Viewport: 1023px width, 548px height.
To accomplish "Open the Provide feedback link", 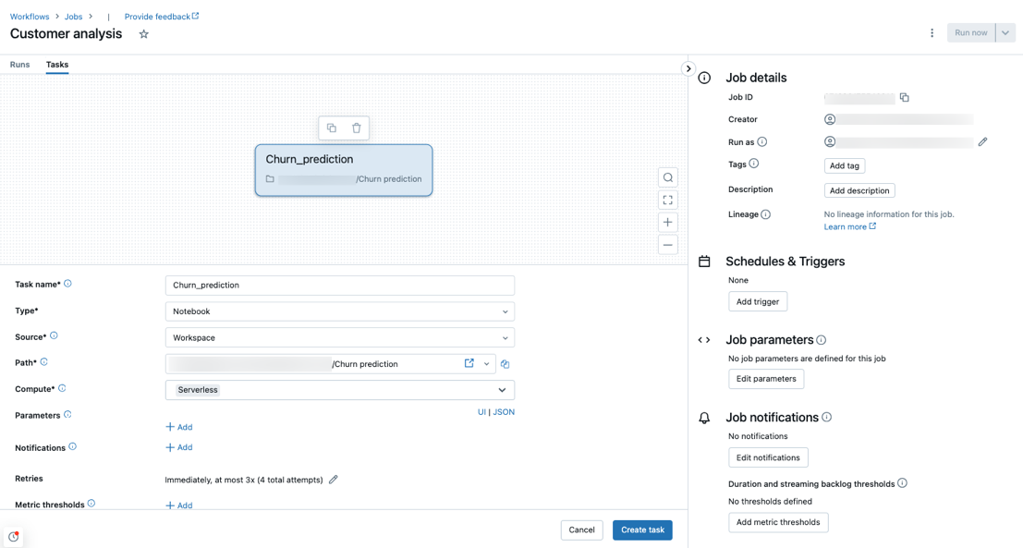I will 157,16.
